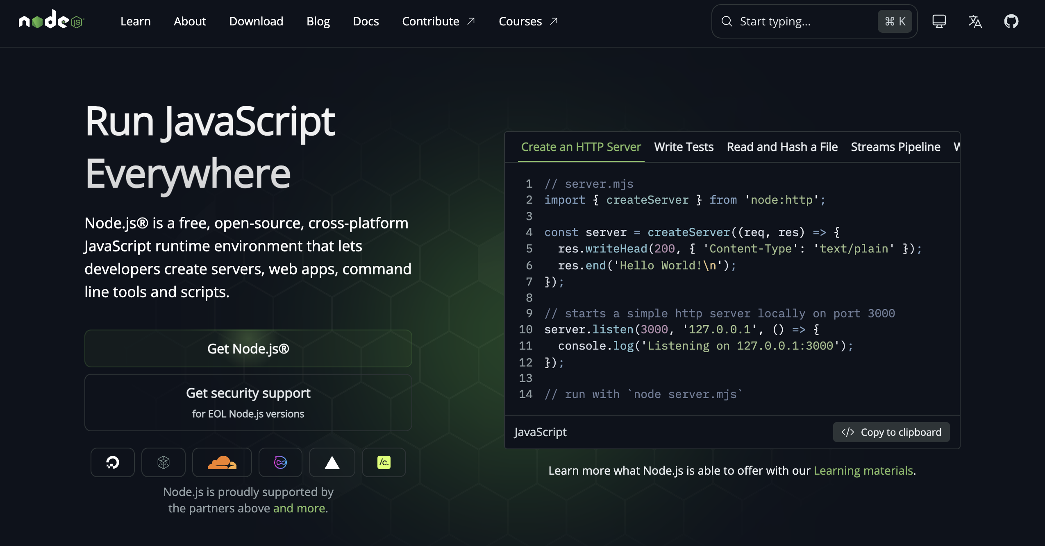This screenshot has height=546, width=1045.
Task: Click the Cloudflare partner logo
Action: point(222,462)
